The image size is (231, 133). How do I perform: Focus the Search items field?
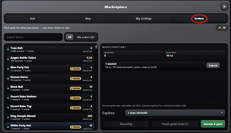(x=33, y=37)
